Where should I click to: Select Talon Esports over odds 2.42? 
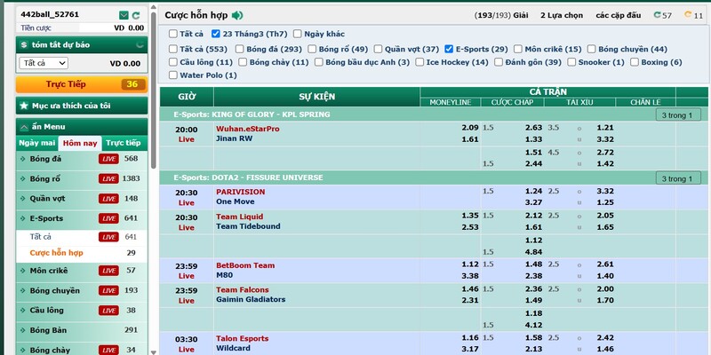point(605,338)
